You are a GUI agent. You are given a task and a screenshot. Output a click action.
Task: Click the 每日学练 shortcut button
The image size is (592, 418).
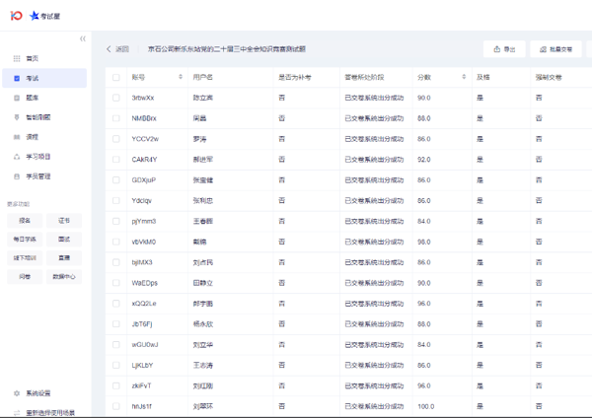[25, 240]
